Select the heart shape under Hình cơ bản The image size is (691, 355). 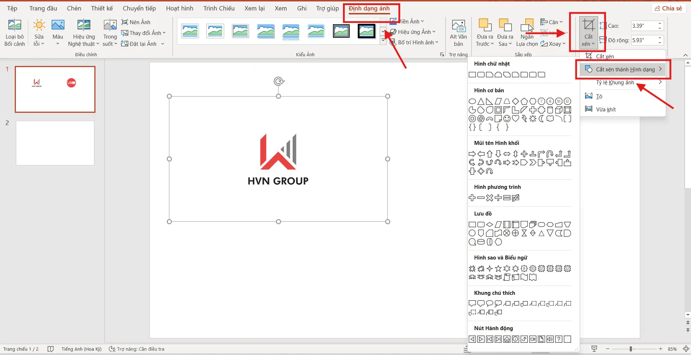pyautogui.click(x=516, y=119)
